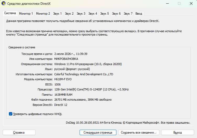This screenshot has height=138, width=197.
Task: Click the DxDiag 10.00.26100.8521 version line
Action: pos(128,123)
